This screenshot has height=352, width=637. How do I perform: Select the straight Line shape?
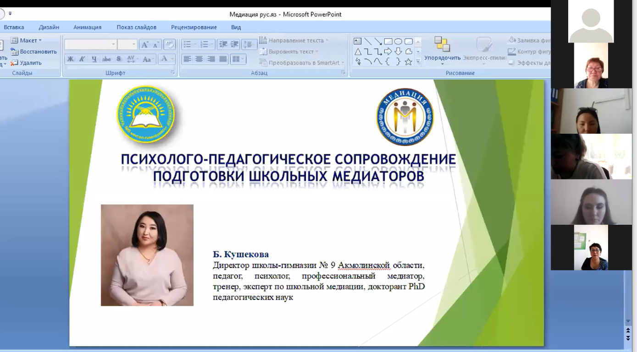[x=368, y=41]
